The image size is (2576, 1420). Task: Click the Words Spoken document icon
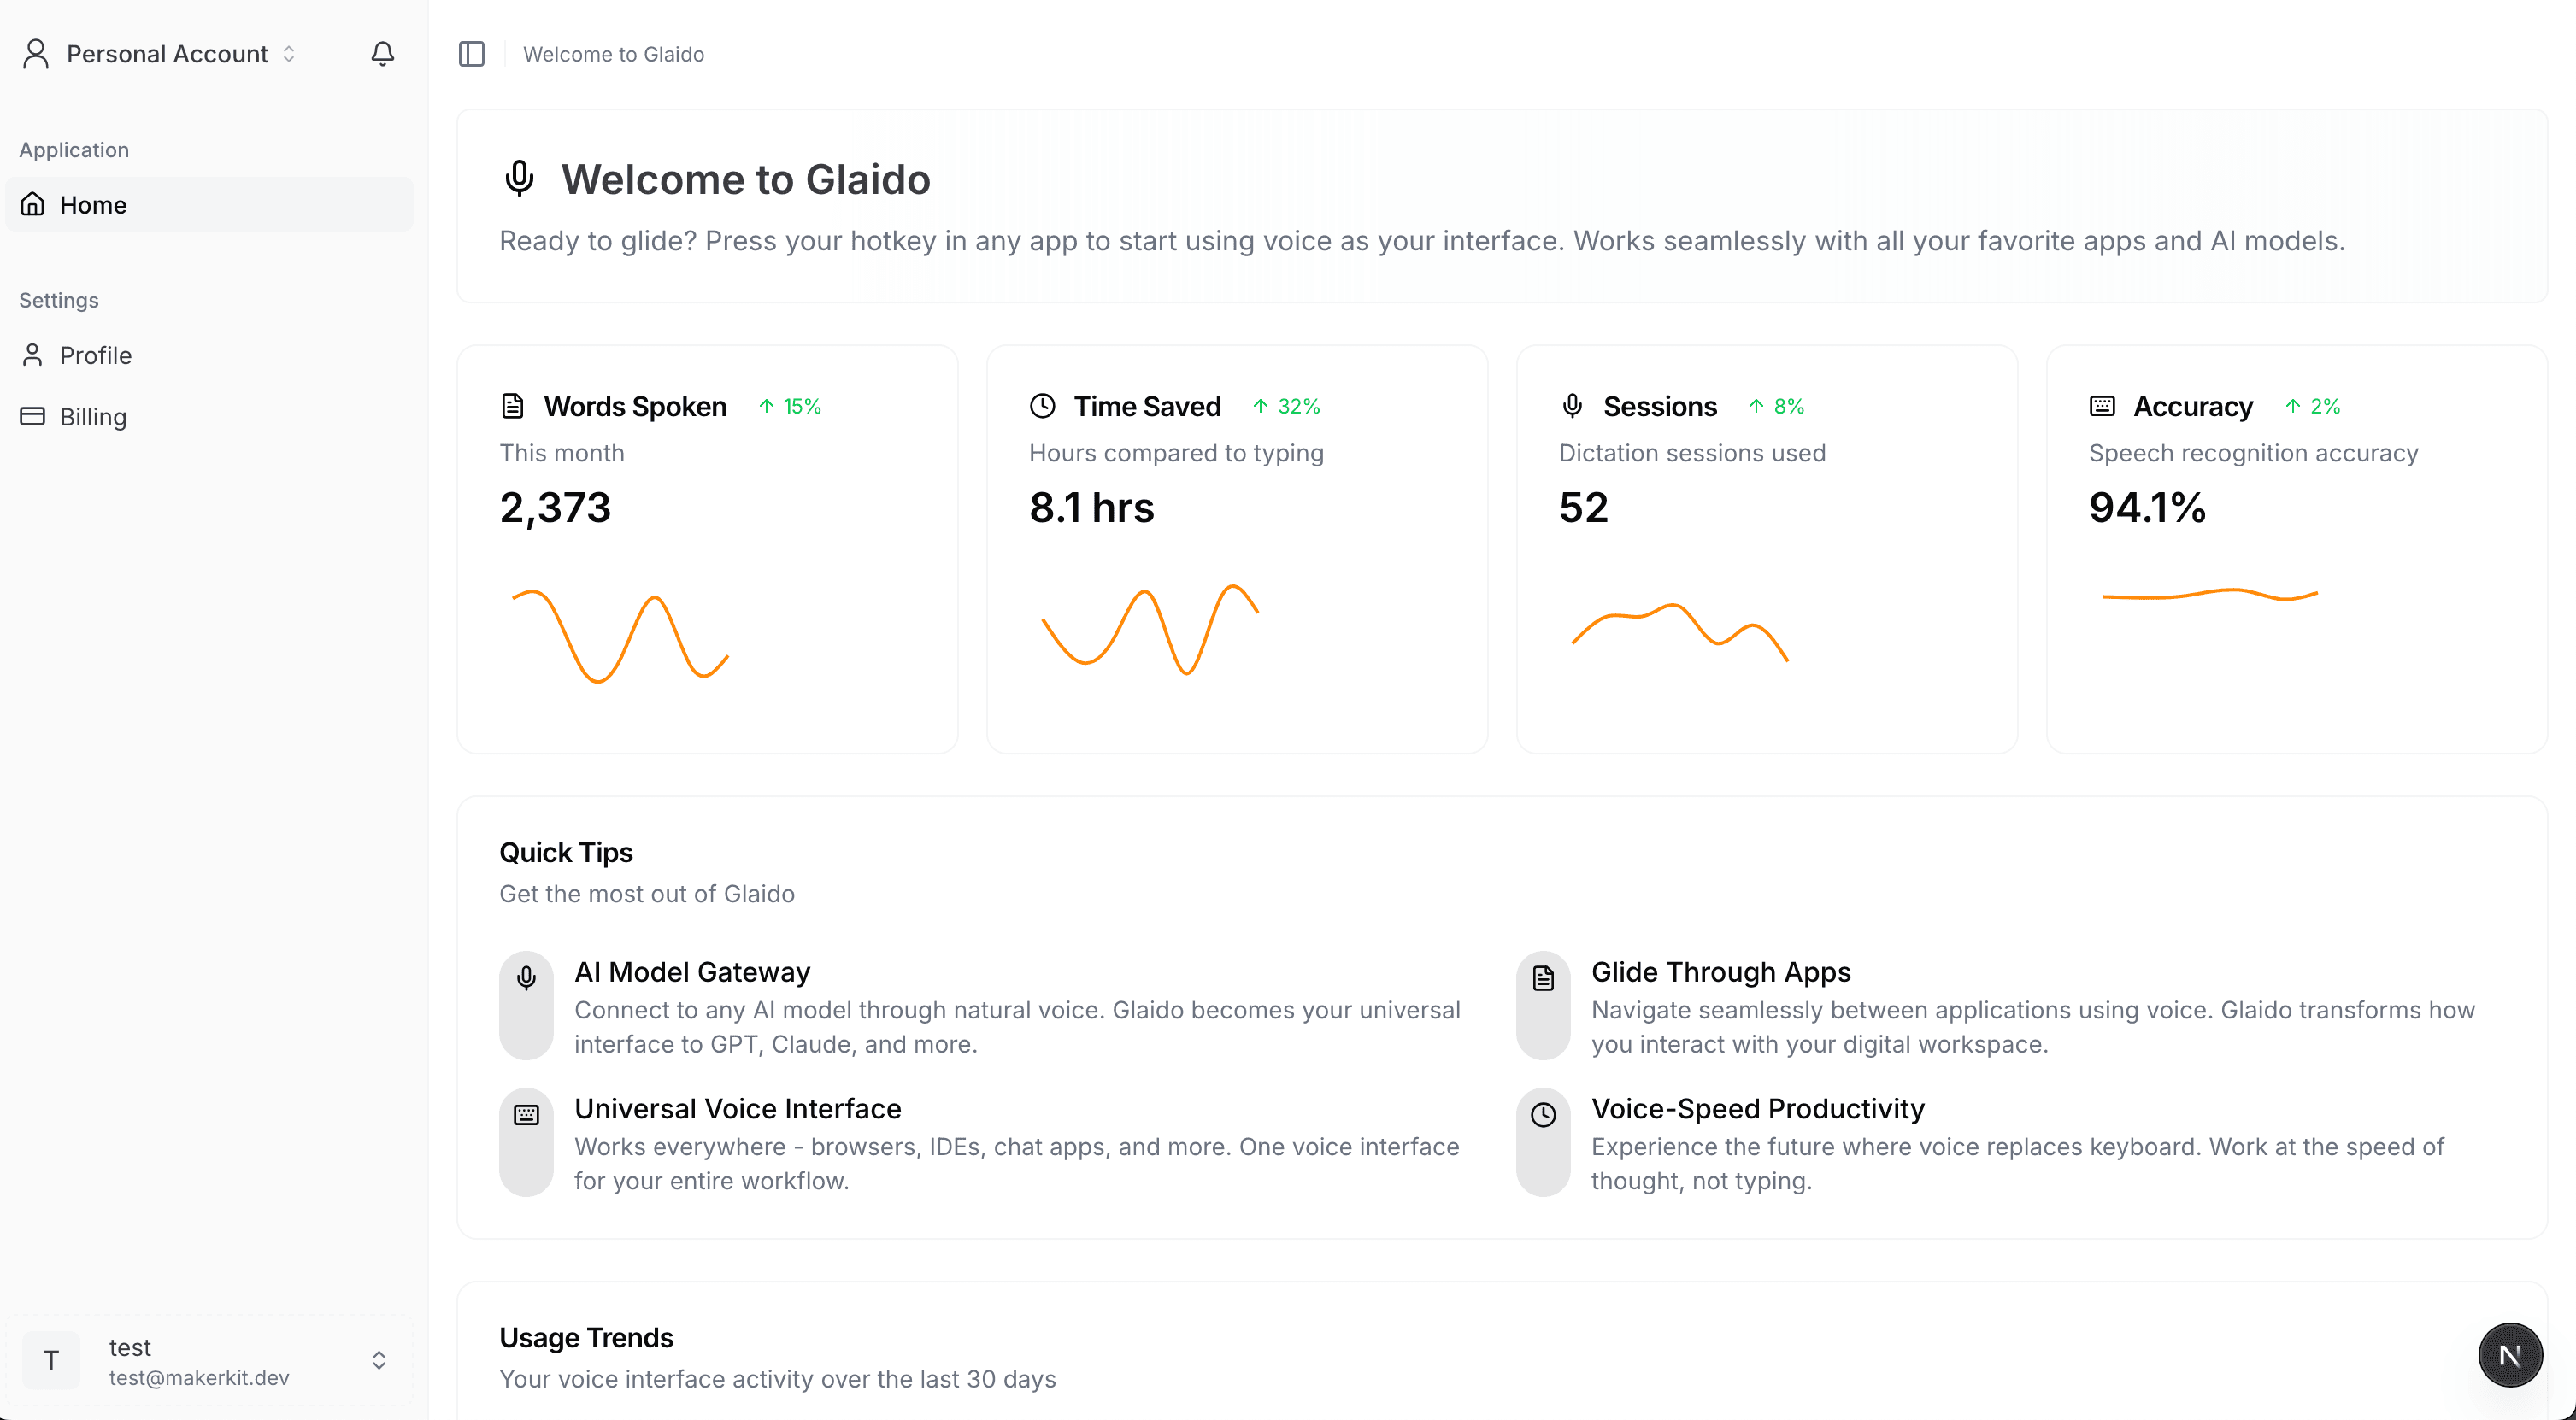coord(512,406)
